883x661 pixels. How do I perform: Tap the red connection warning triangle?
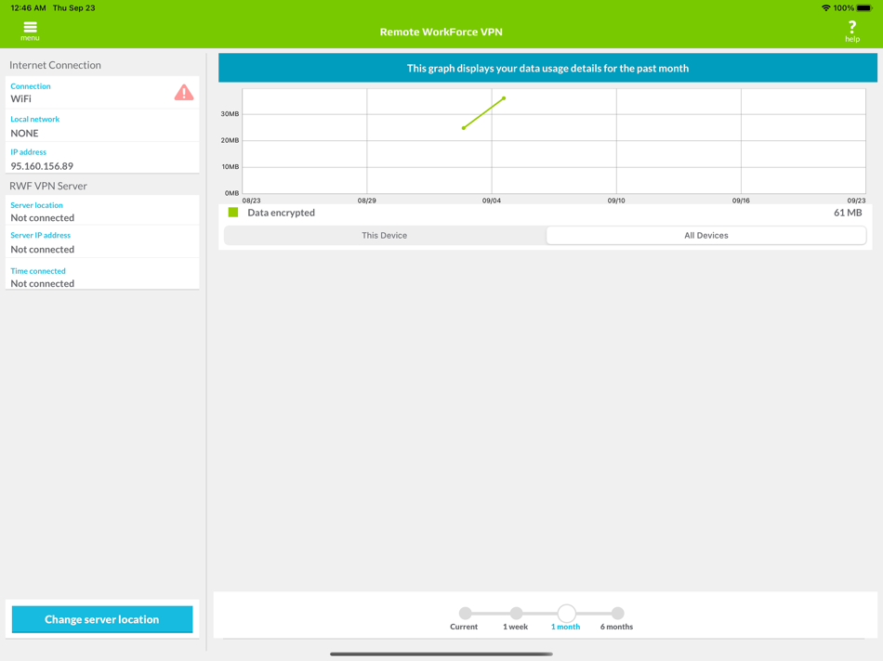[x=184, y=92]
